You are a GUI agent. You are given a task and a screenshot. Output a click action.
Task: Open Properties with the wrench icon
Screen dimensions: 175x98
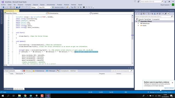point(165,14)
